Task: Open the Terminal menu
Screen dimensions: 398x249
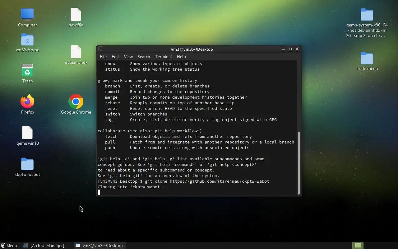Action: [x=164, y=57]
